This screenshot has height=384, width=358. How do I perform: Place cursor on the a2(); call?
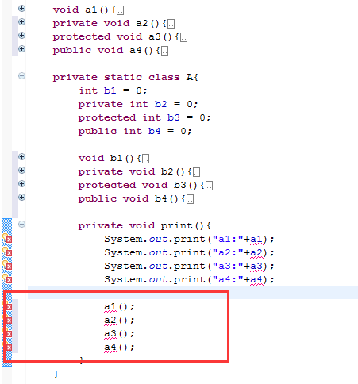point(119,321)
